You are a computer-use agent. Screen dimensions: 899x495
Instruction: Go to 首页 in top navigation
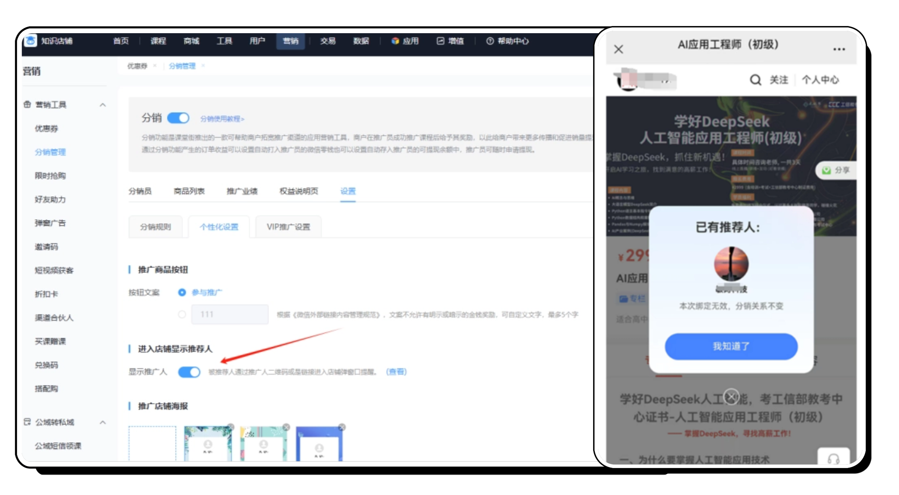pos(121,41)
